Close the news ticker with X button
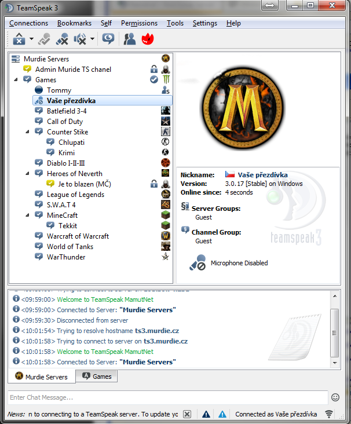Image resolution: width=351 pixels, height=424 pixels. click(x=187, y=414)
